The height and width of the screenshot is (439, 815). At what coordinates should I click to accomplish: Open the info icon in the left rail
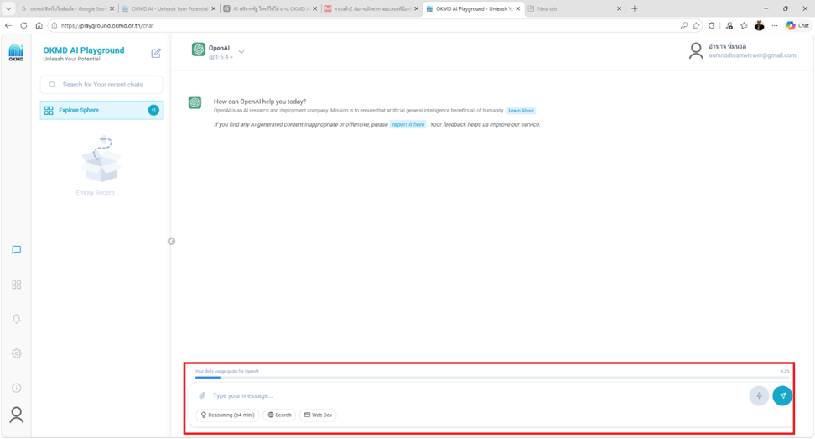point(17,388)
